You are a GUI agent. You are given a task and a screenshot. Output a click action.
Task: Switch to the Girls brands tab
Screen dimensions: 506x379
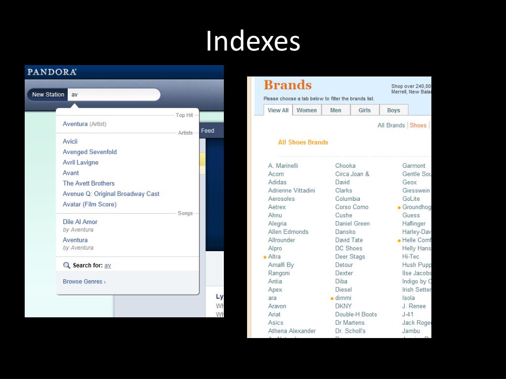365,110
